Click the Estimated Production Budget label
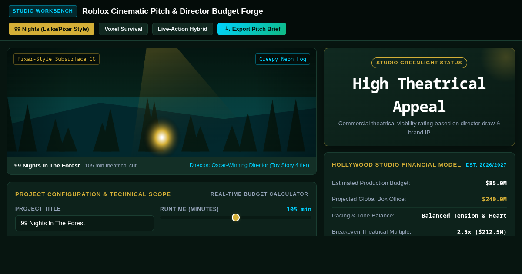Screen dimensions: 522x274 pyautogui.click(x=371, y=183)
